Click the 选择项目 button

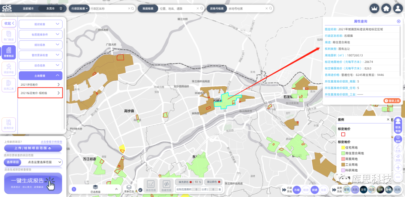click(12, 162)
